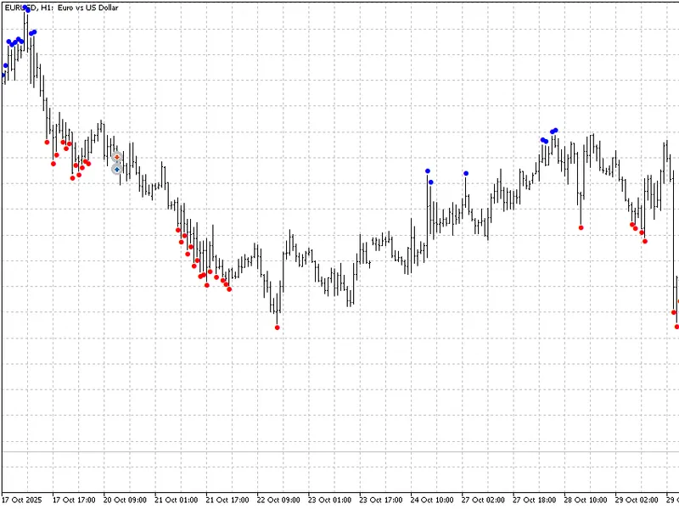Click the '29 Oct 02:00' time axis label

coord(637,500)
